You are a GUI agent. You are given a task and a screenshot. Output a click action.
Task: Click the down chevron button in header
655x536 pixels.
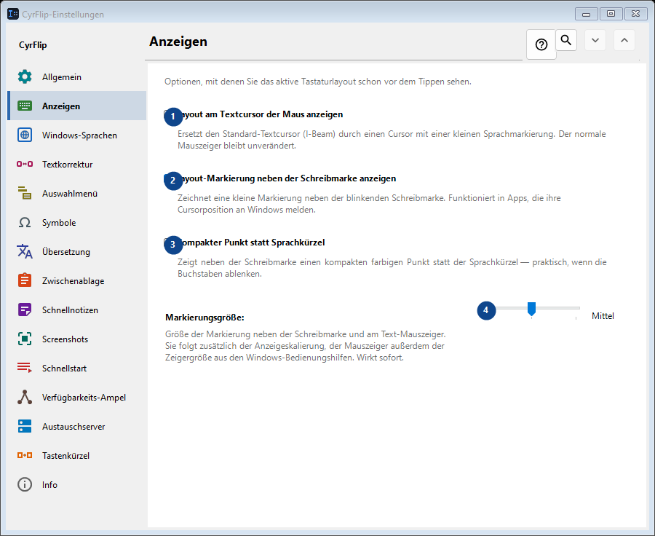(595, 40)
